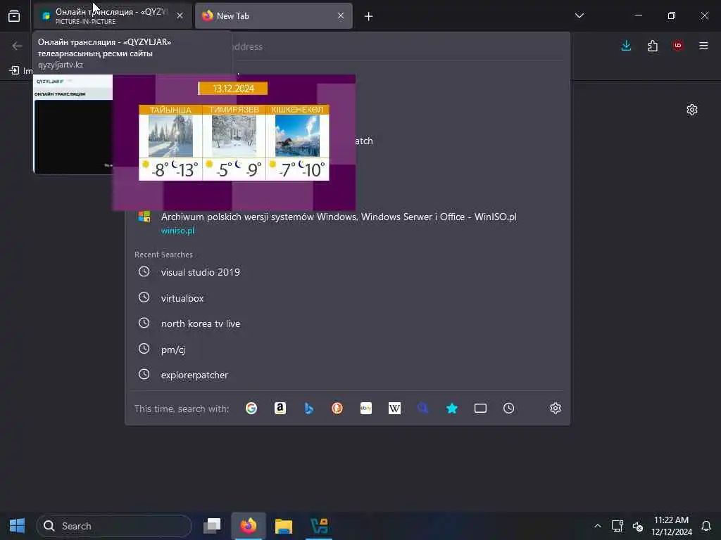Open File Explorer from the taskbar
This screenshot has height=540, width=721.
point(284,526)
